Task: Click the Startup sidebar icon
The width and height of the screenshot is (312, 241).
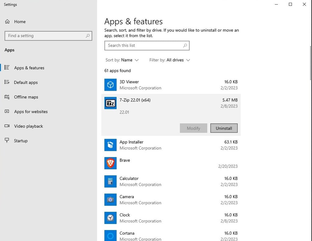Action: 7,141
